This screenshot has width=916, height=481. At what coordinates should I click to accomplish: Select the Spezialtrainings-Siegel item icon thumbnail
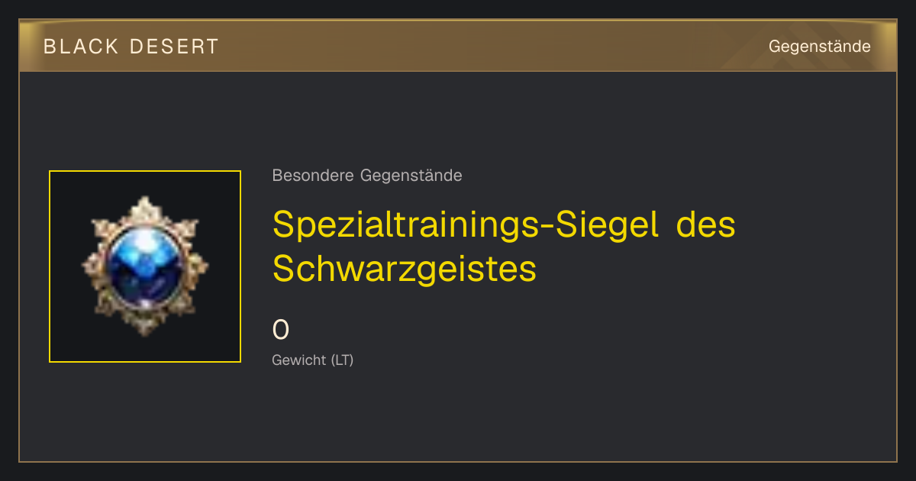pyautogui.click(x=145, y=266)
